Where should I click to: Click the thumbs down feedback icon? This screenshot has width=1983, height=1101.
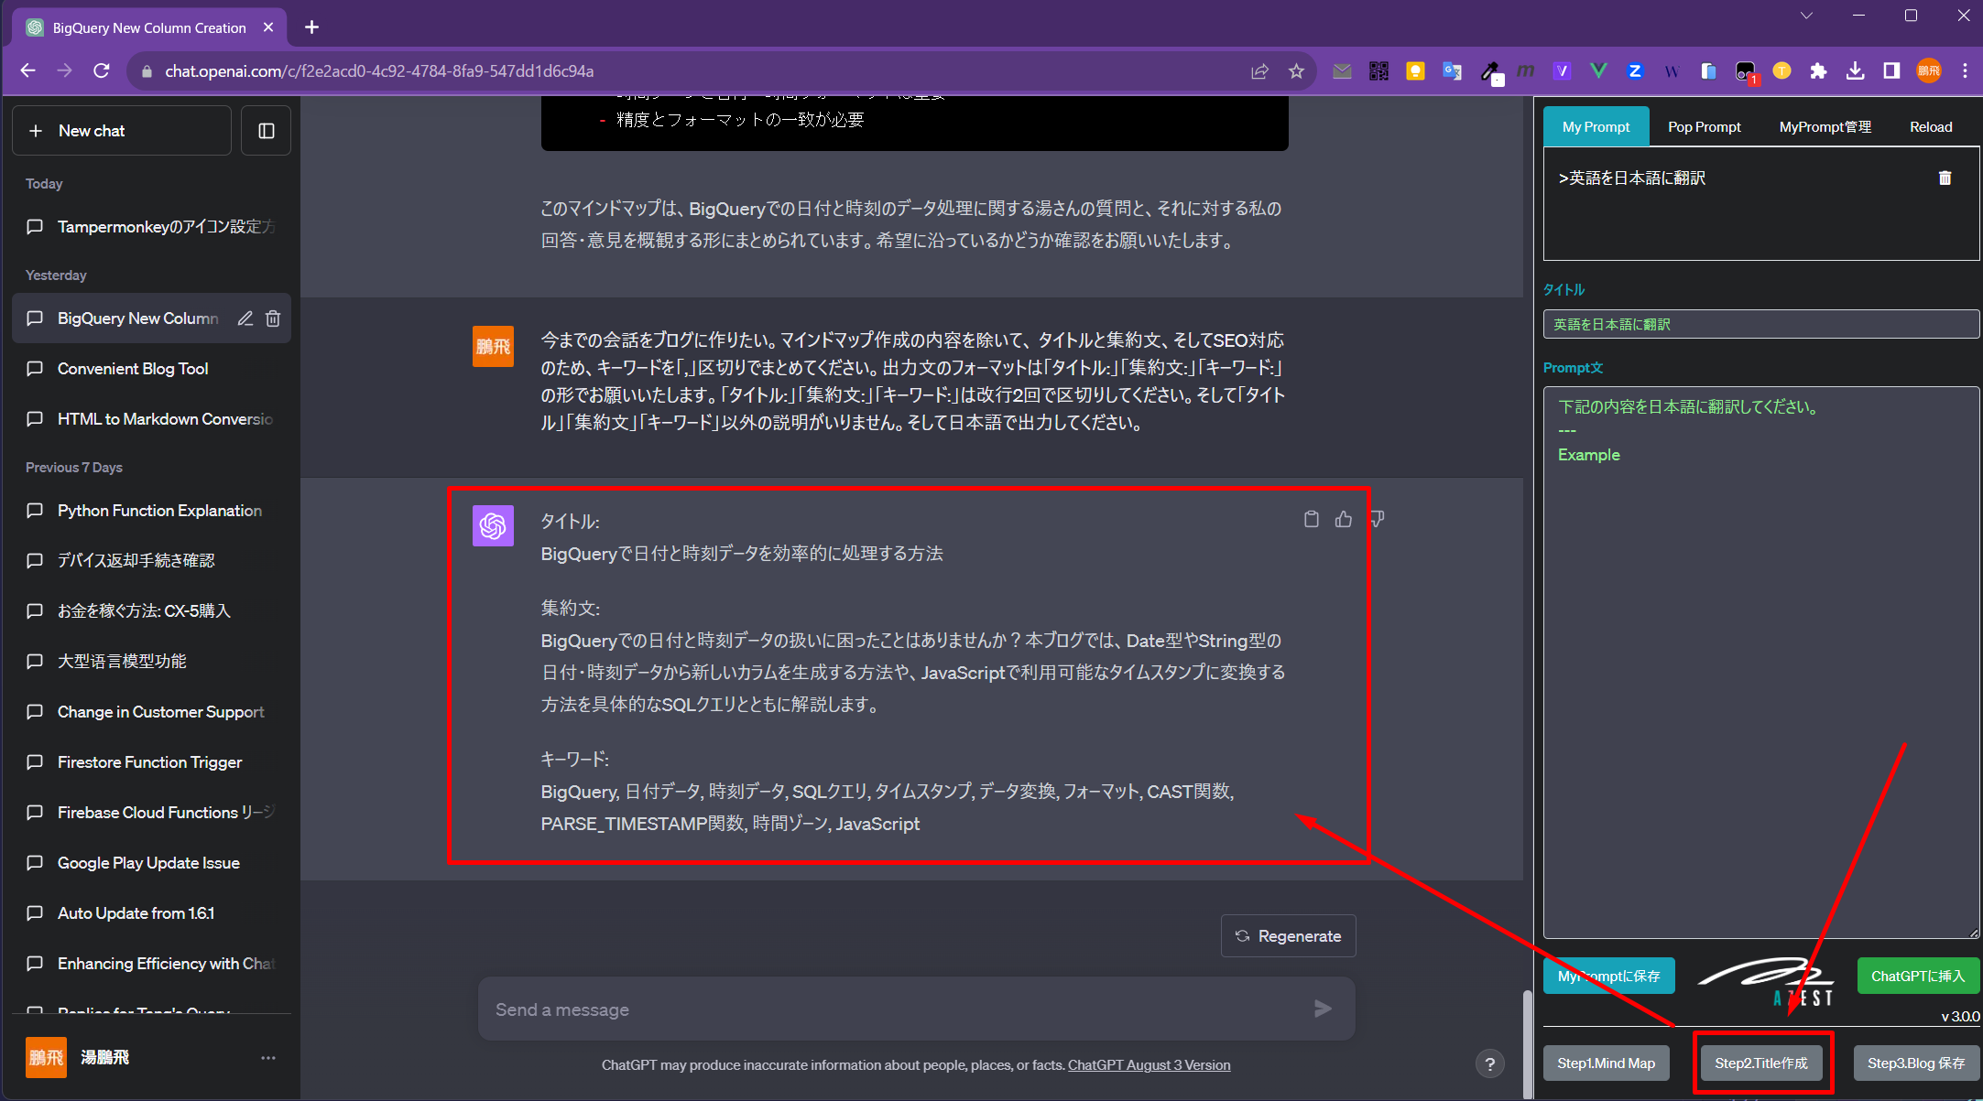click(x=1377, y=520)
